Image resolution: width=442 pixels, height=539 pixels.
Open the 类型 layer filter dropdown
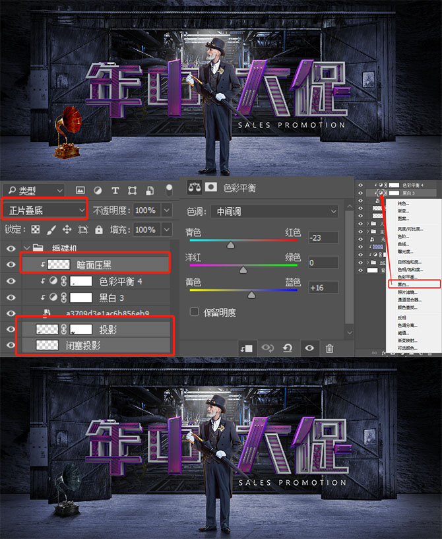tap(34, 190)
